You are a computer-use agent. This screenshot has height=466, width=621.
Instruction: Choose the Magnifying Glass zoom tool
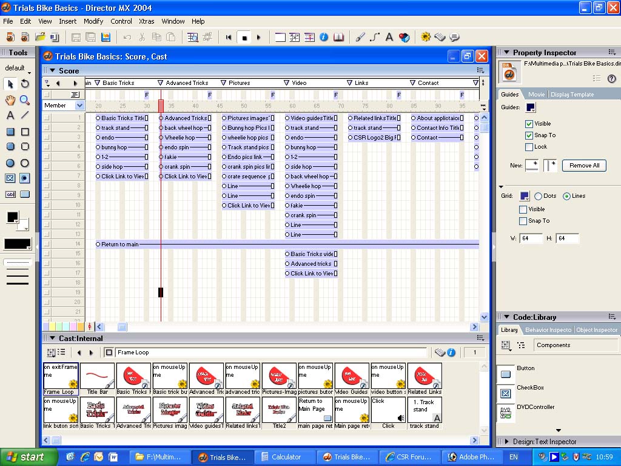(x=24, y=100)
